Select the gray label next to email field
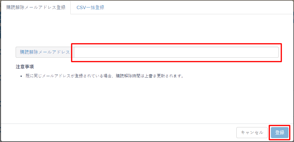The width and height of the screenshot is (294, 142). [45, 52]
